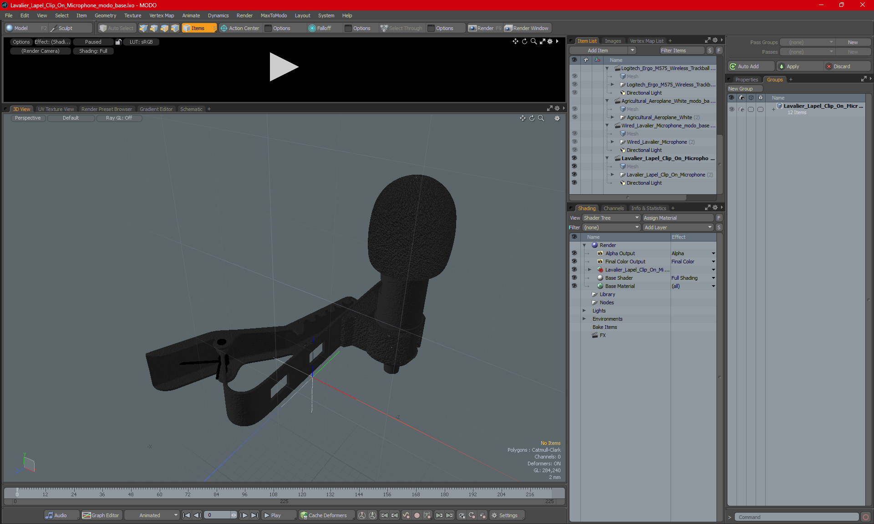Collapse the Render node in Shader Tree
874x524 pixels.
(x=584, y=245)
